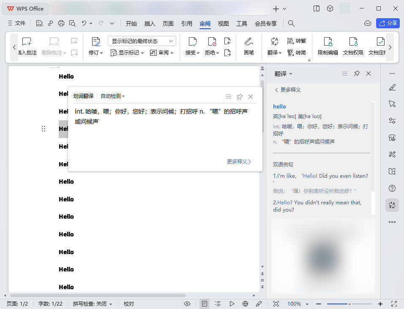This screenshot has height=309, width=404.
Task: Click the status bar globe web layout icon
Action: [x=245, y=304]
